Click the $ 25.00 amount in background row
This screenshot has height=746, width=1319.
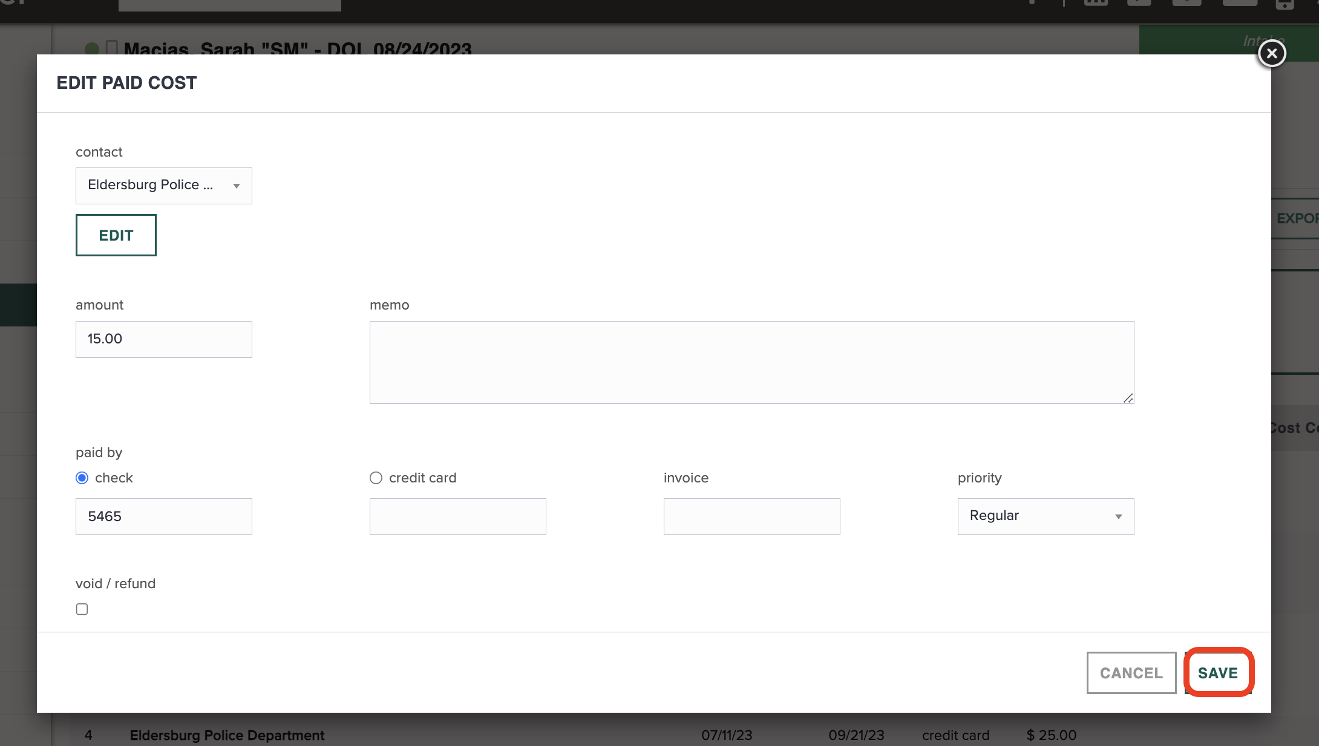click(x=1052, y=735)
